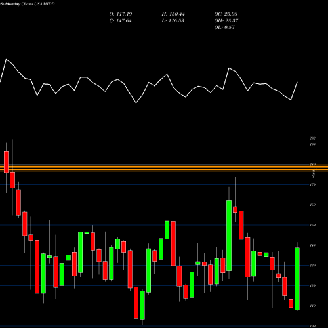328x328 pixels.
Task: Click the 179 price axis label
Action: pos(312,185)
